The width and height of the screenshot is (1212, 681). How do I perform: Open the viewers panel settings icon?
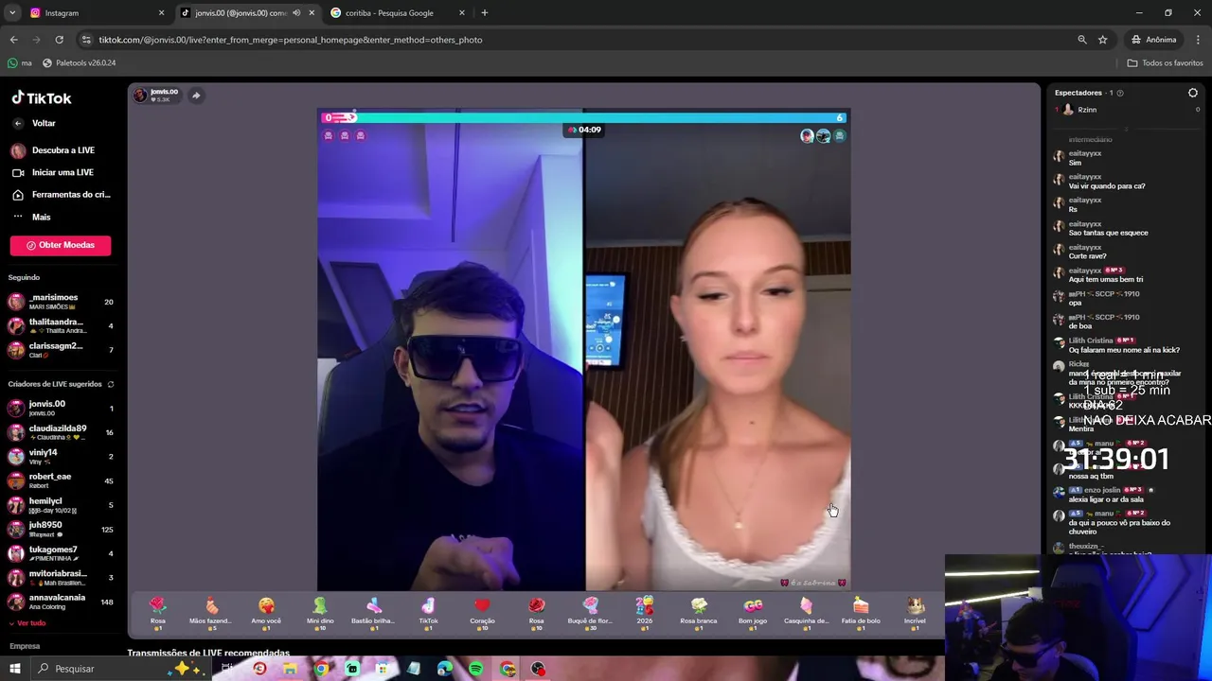[x=1193, y=93]
